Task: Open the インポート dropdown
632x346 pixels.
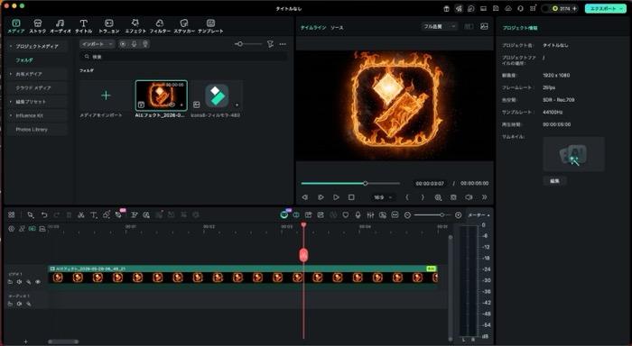Action: coord(98,44)
